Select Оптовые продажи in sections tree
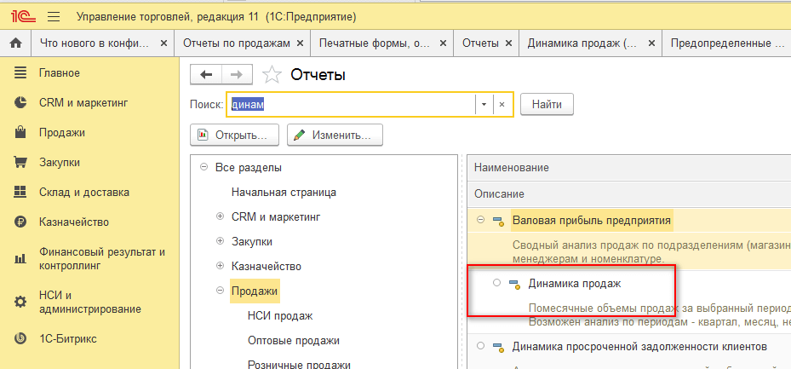Viewport: 791px width, 369px height. [293, 340]
